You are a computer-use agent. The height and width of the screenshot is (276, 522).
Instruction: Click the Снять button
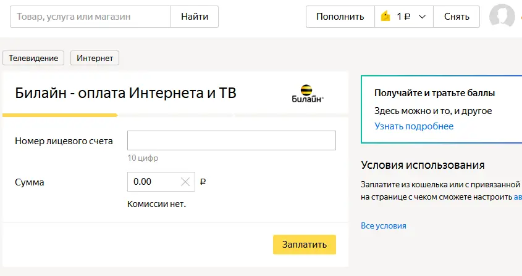coord(457,17)
